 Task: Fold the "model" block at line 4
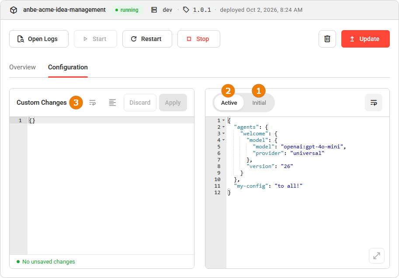223,140
